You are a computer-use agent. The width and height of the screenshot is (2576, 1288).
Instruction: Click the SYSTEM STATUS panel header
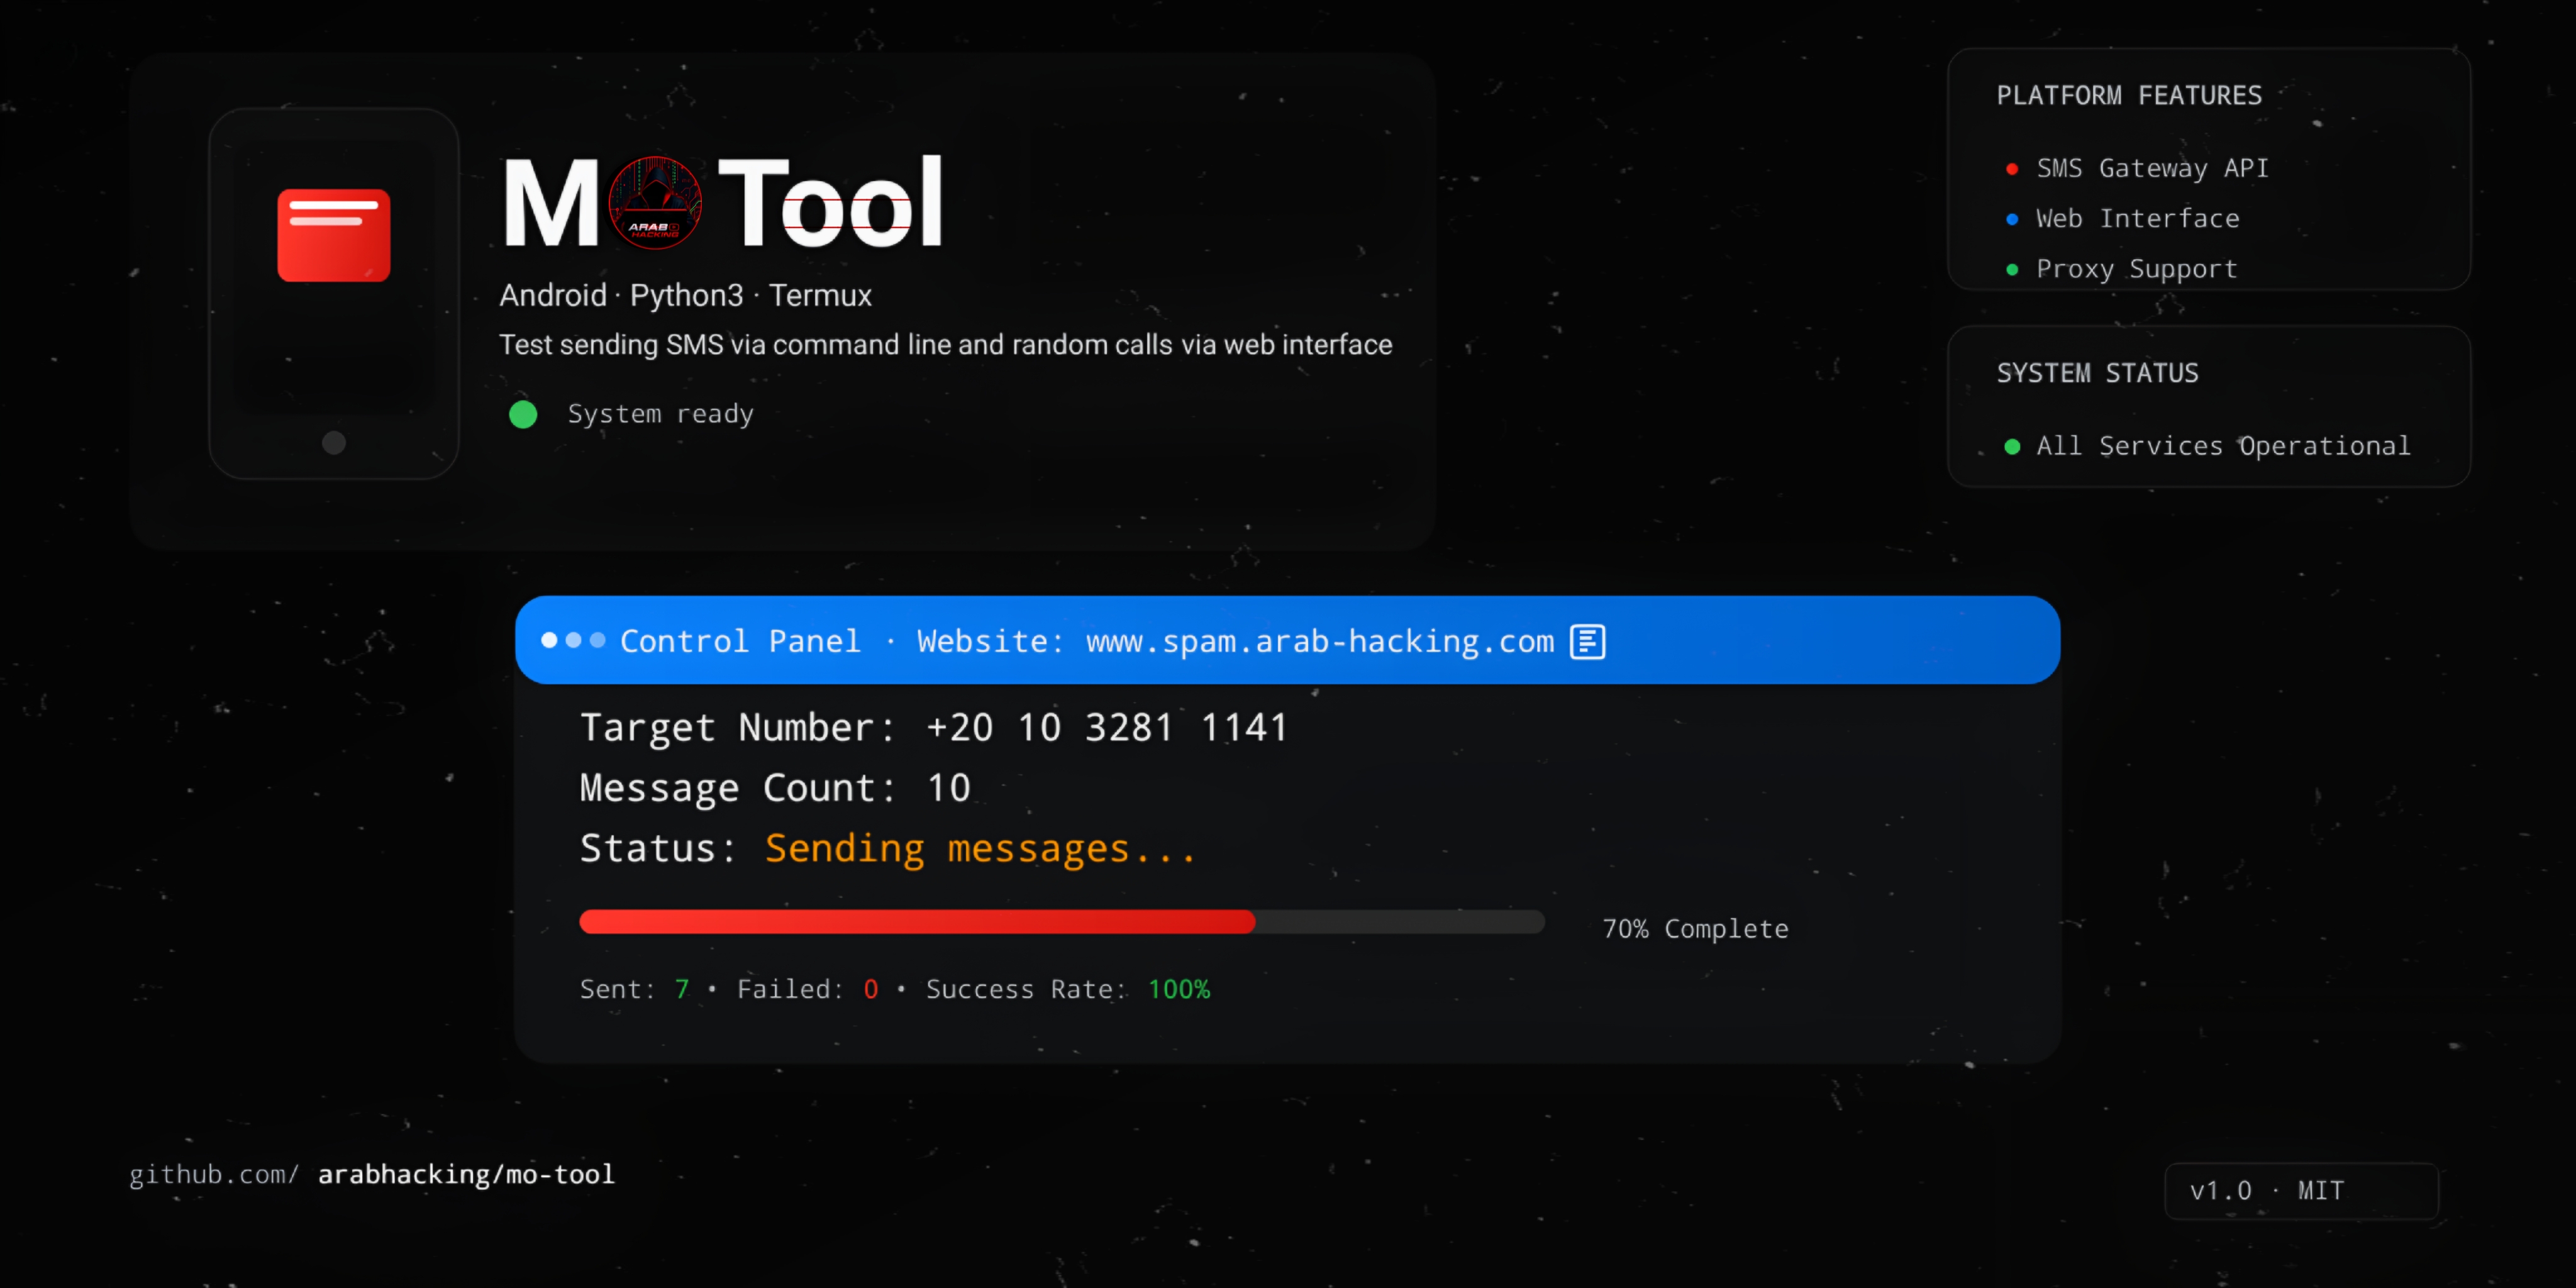point(2097,374)
